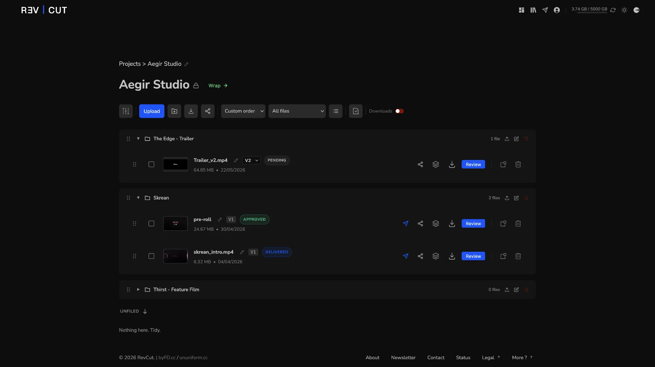
Task: Upload into The Edge - Trailer folder
Action: (x=507, y=139)
